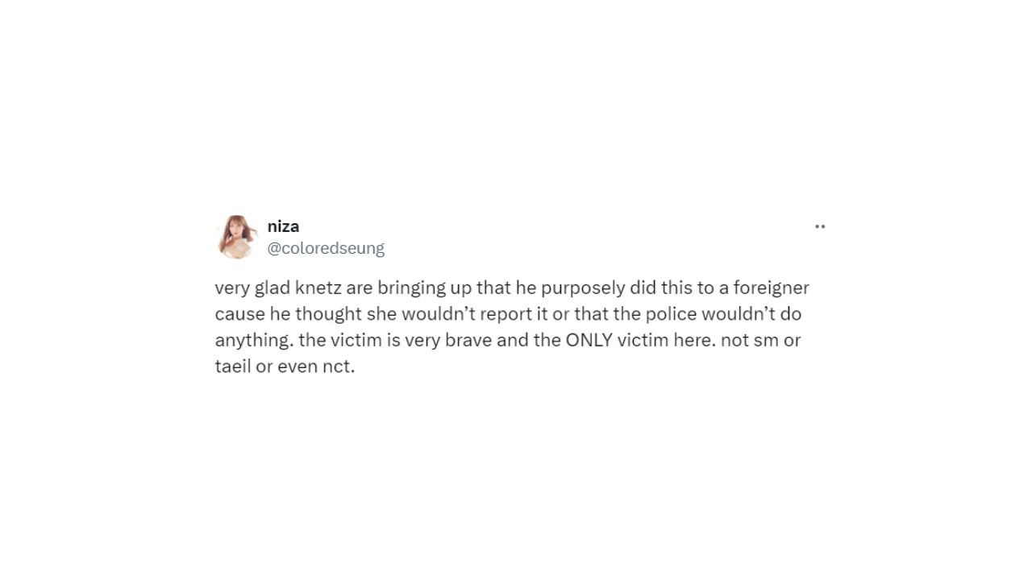Click the word "foreigner" in the tweet

[772, 288]
